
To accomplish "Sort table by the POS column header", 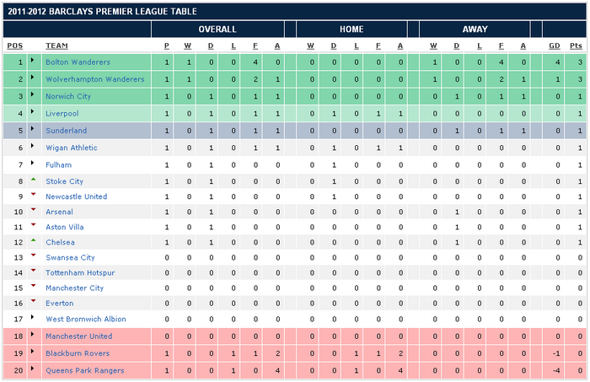I will point(14,46).
